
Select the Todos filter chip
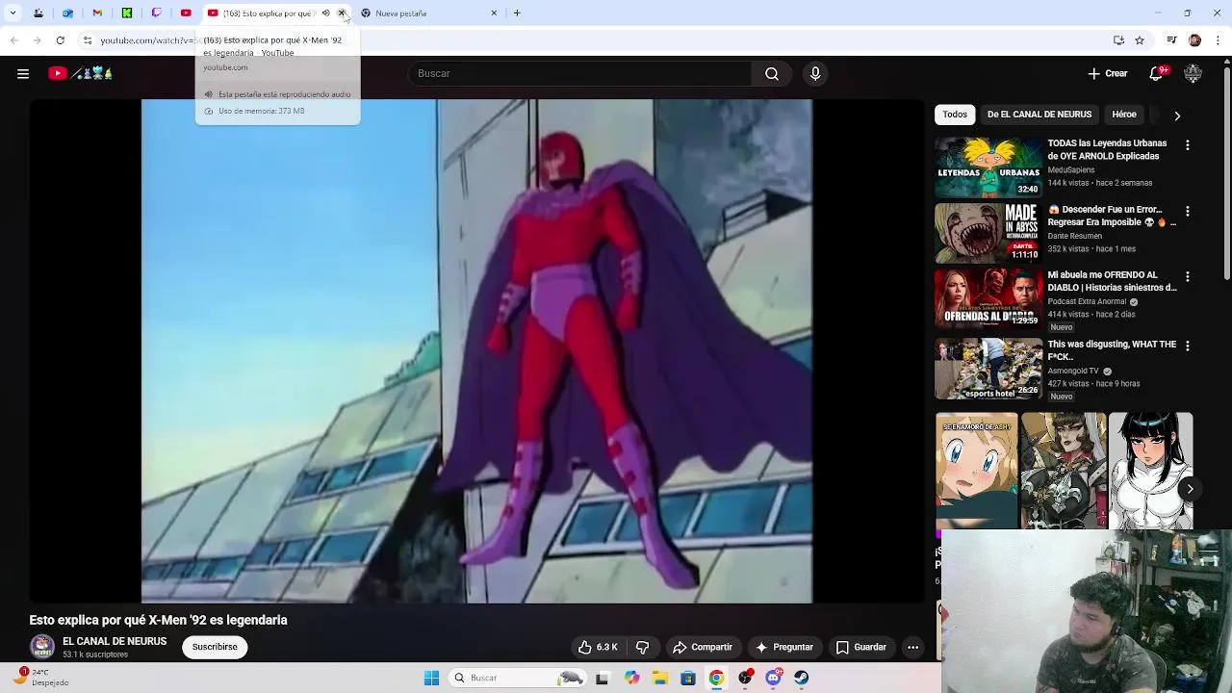955,115
